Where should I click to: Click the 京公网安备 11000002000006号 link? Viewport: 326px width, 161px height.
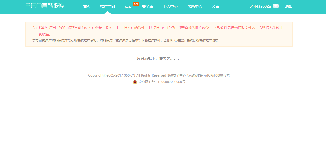point(162,82)
